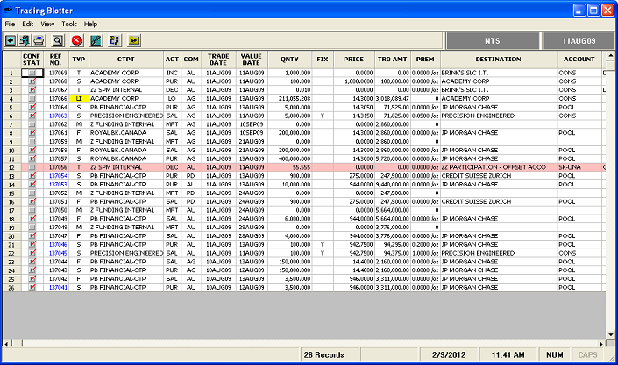
Task: Click trade amount 5,720,000.00
Action: (392, 158)
